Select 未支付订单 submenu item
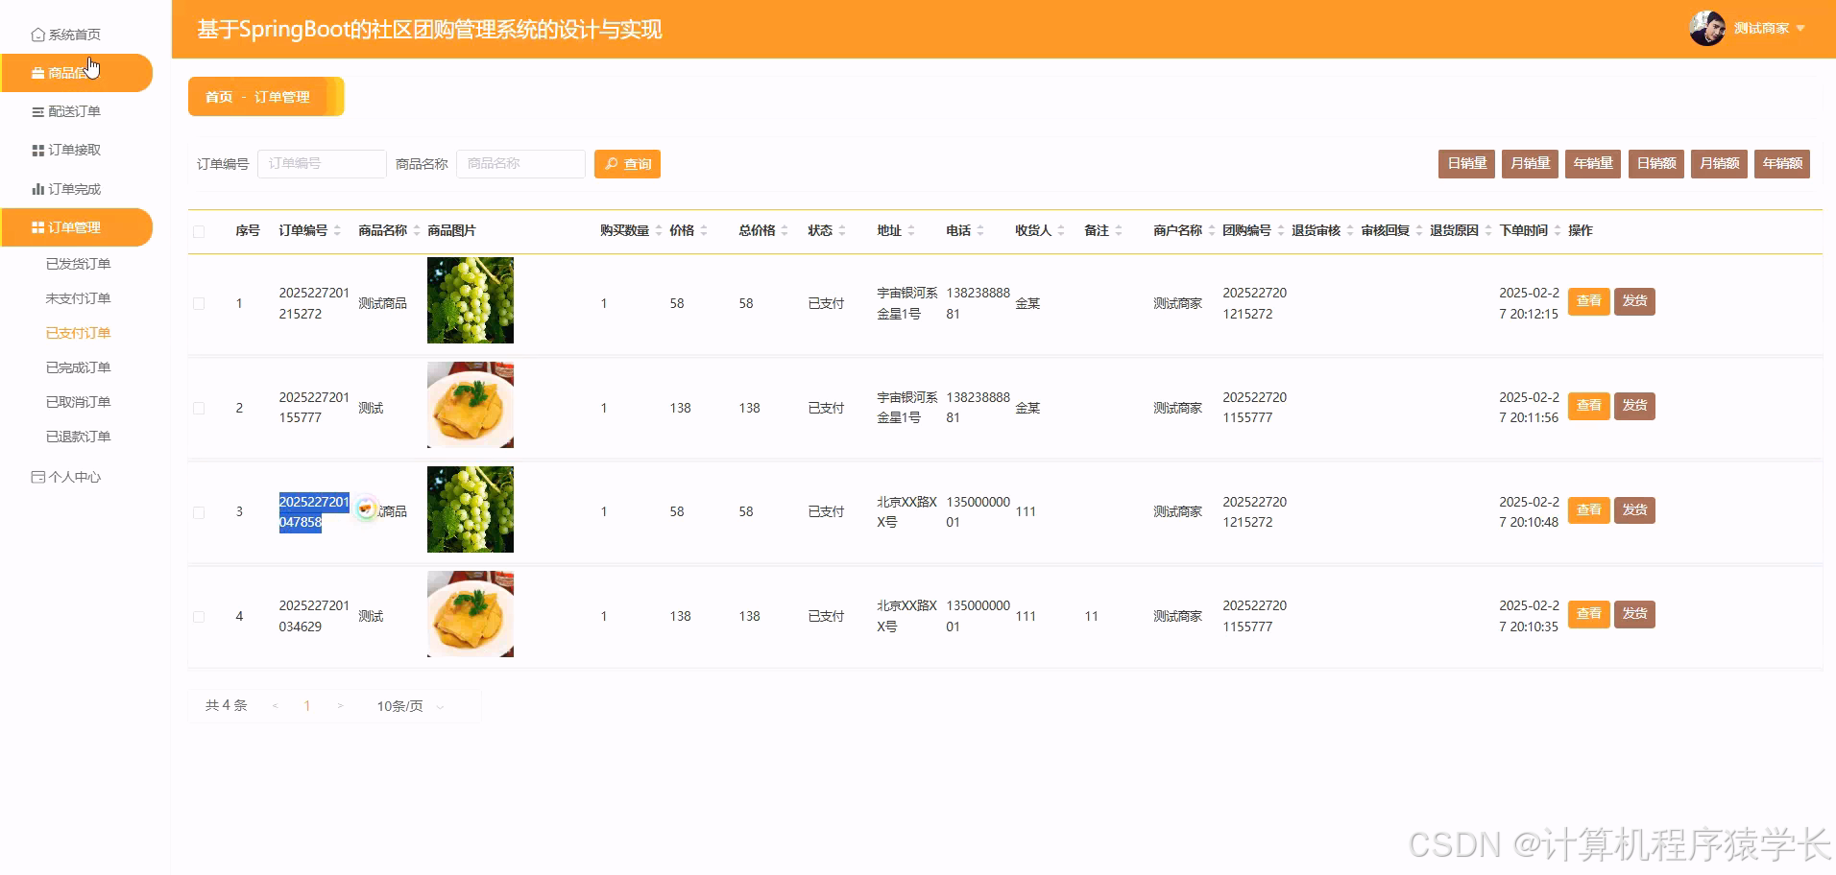This screenshot has height=875, width=1836. 78,298
